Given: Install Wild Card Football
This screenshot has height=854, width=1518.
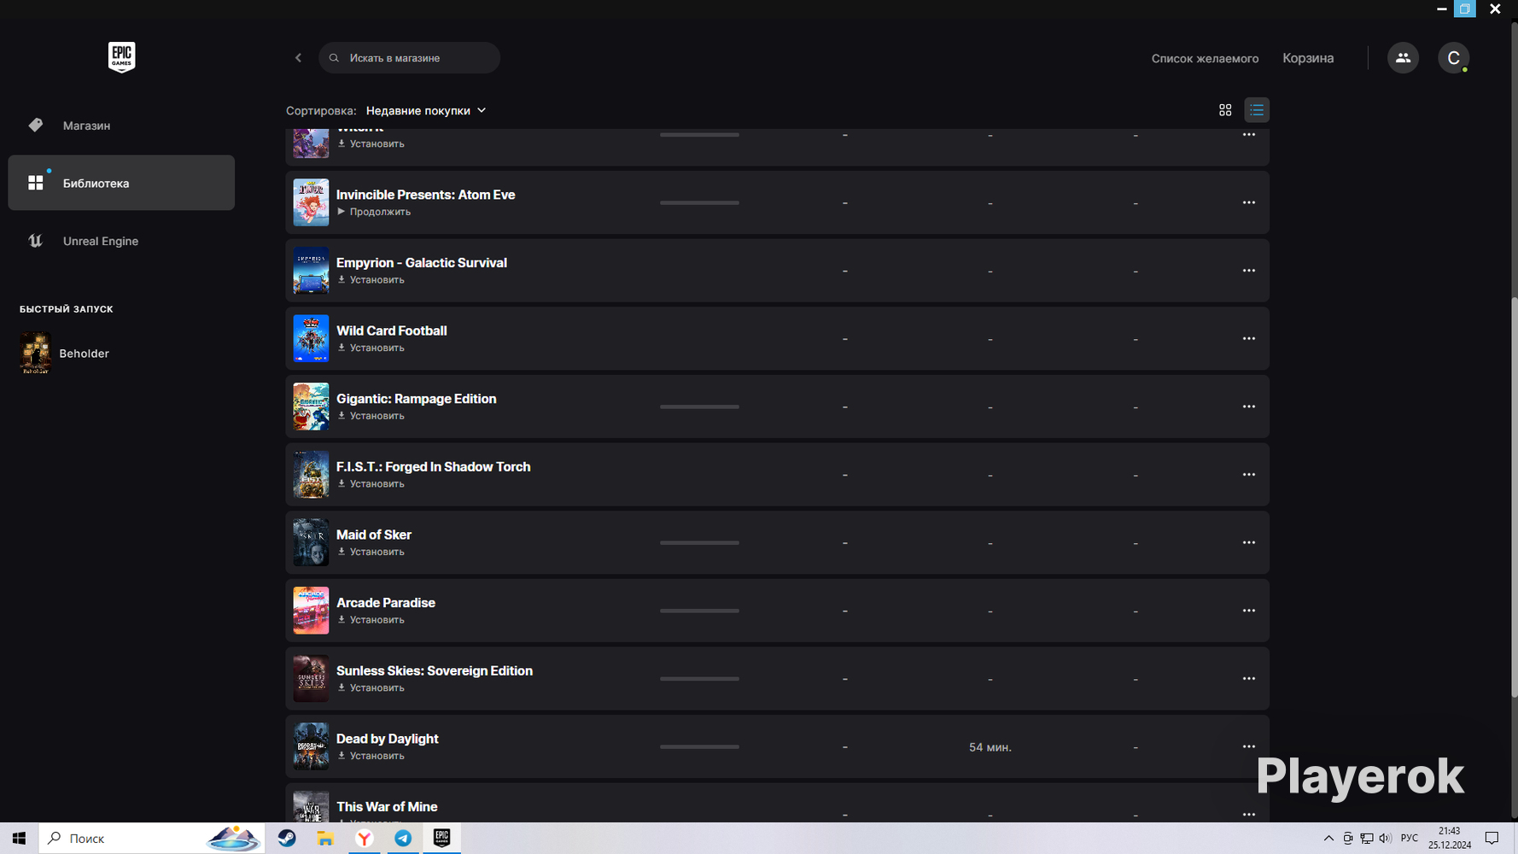Looking at the screenshot, I should pyautogui.click(x=371, y=348).
